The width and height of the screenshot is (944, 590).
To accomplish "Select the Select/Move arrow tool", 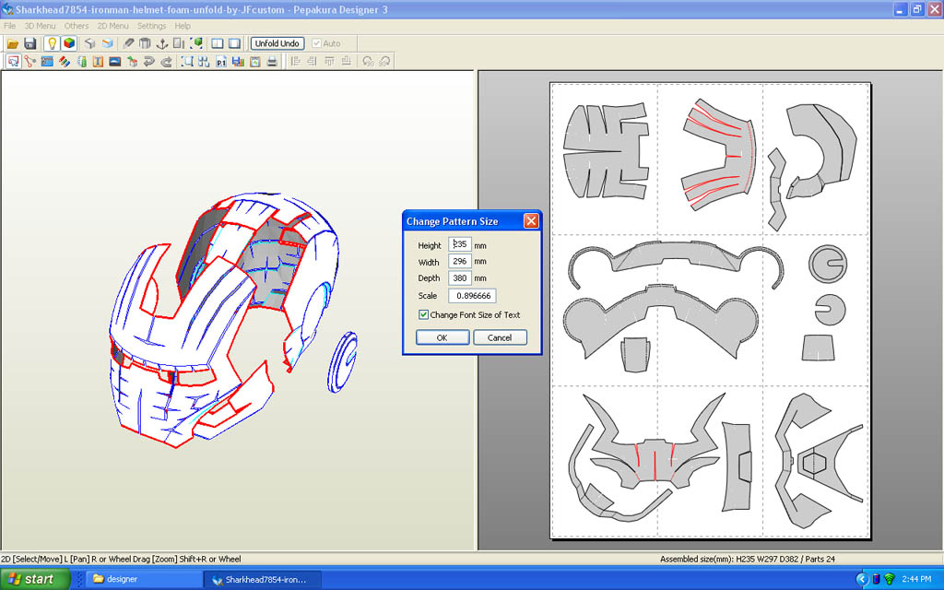I will pos(13,62).
